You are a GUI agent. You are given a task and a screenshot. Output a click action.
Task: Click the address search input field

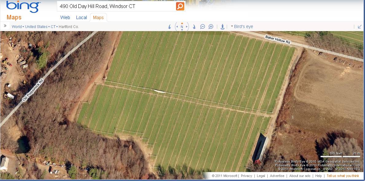116,6
